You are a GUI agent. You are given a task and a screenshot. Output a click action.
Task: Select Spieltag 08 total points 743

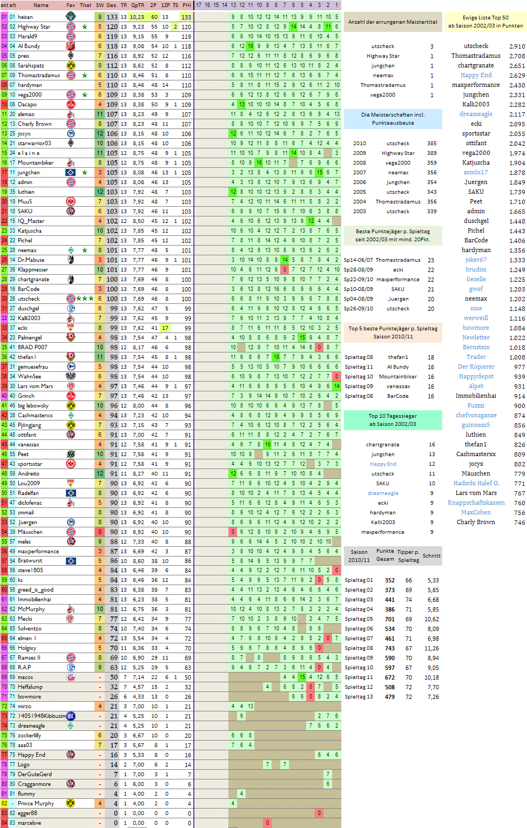tap(390, 648)
